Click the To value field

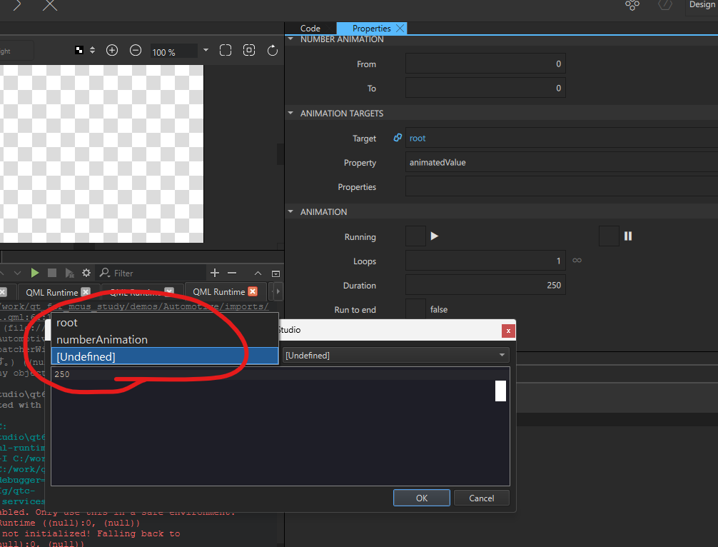485,88
